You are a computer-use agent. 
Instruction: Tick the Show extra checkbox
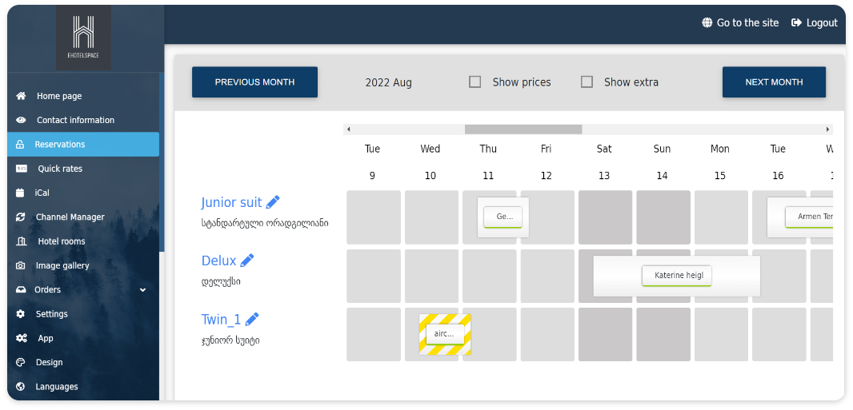tap(587, 82)
